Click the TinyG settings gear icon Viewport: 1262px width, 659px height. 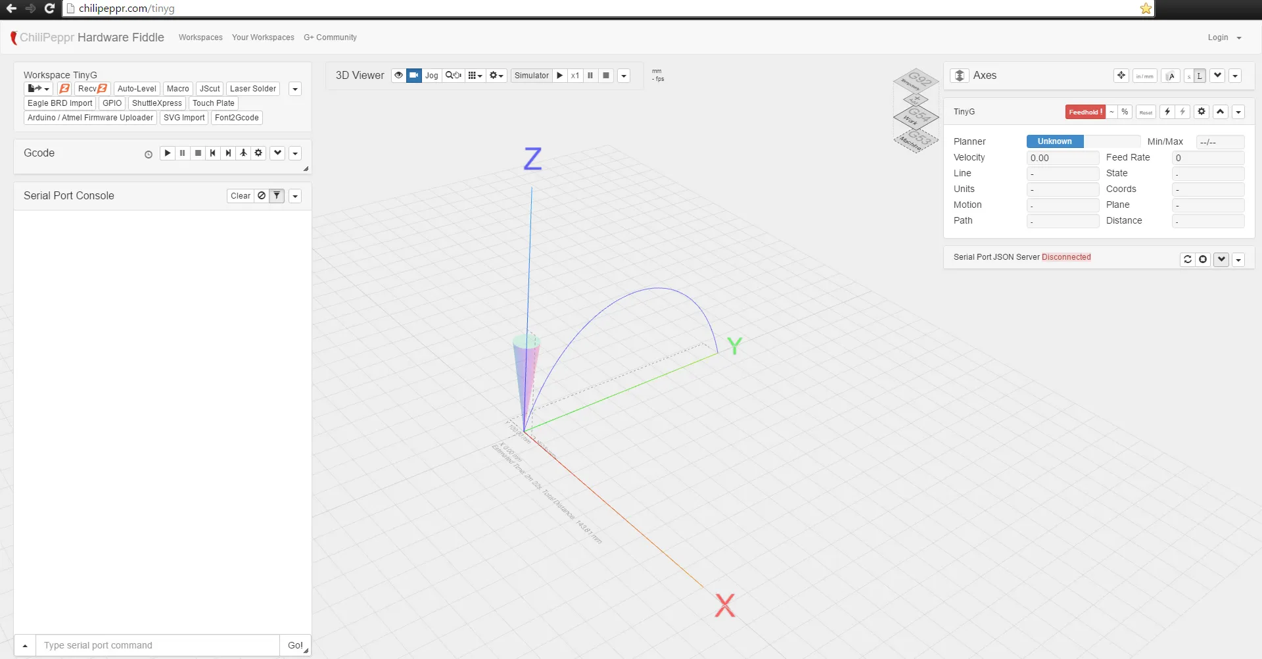coord(1202,112)
